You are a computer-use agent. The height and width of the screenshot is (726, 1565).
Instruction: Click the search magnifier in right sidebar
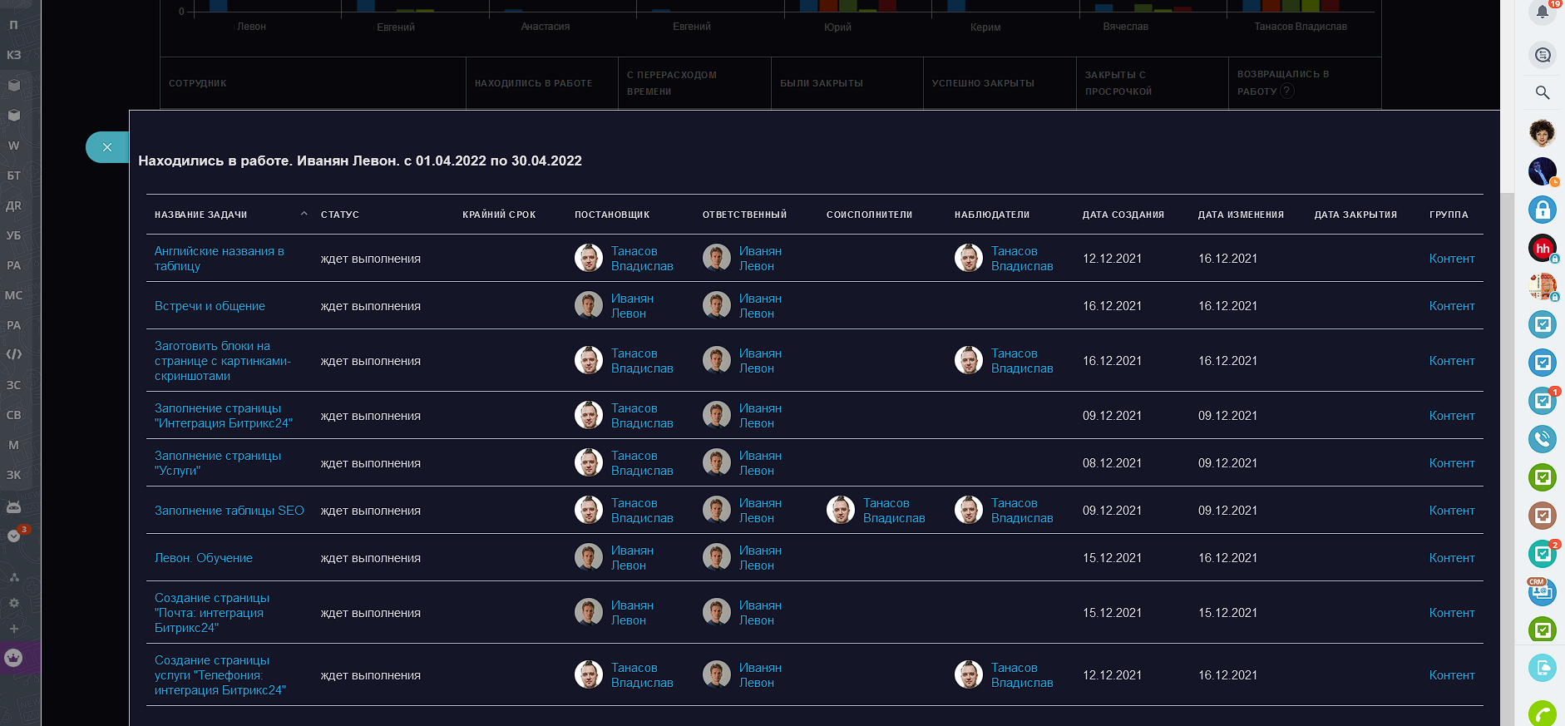(1542, 92)
